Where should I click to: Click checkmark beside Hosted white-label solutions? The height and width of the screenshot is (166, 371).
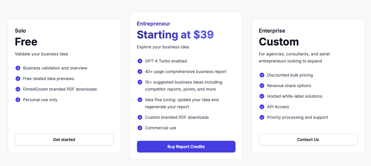[262, 96]
